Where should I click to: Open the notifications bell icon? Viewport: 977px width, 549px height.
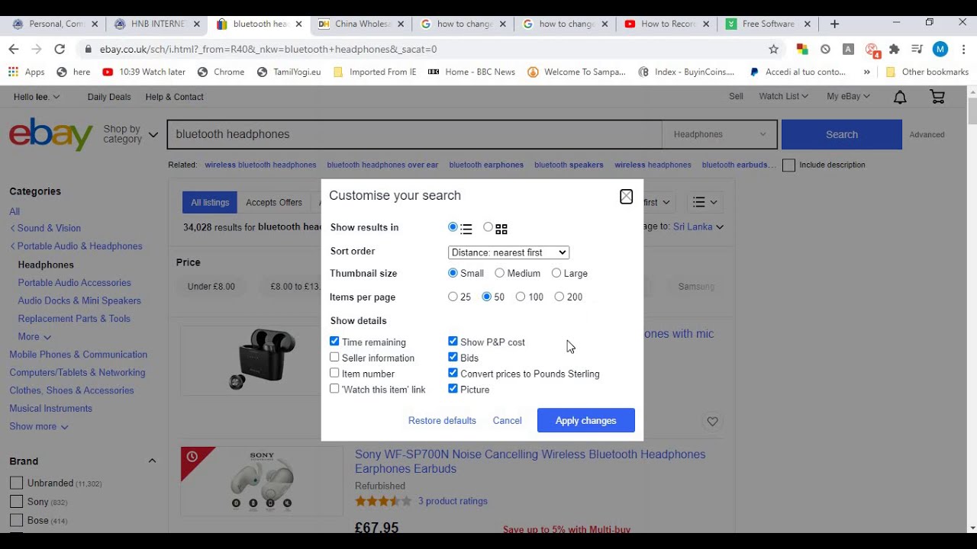(900, 97)
